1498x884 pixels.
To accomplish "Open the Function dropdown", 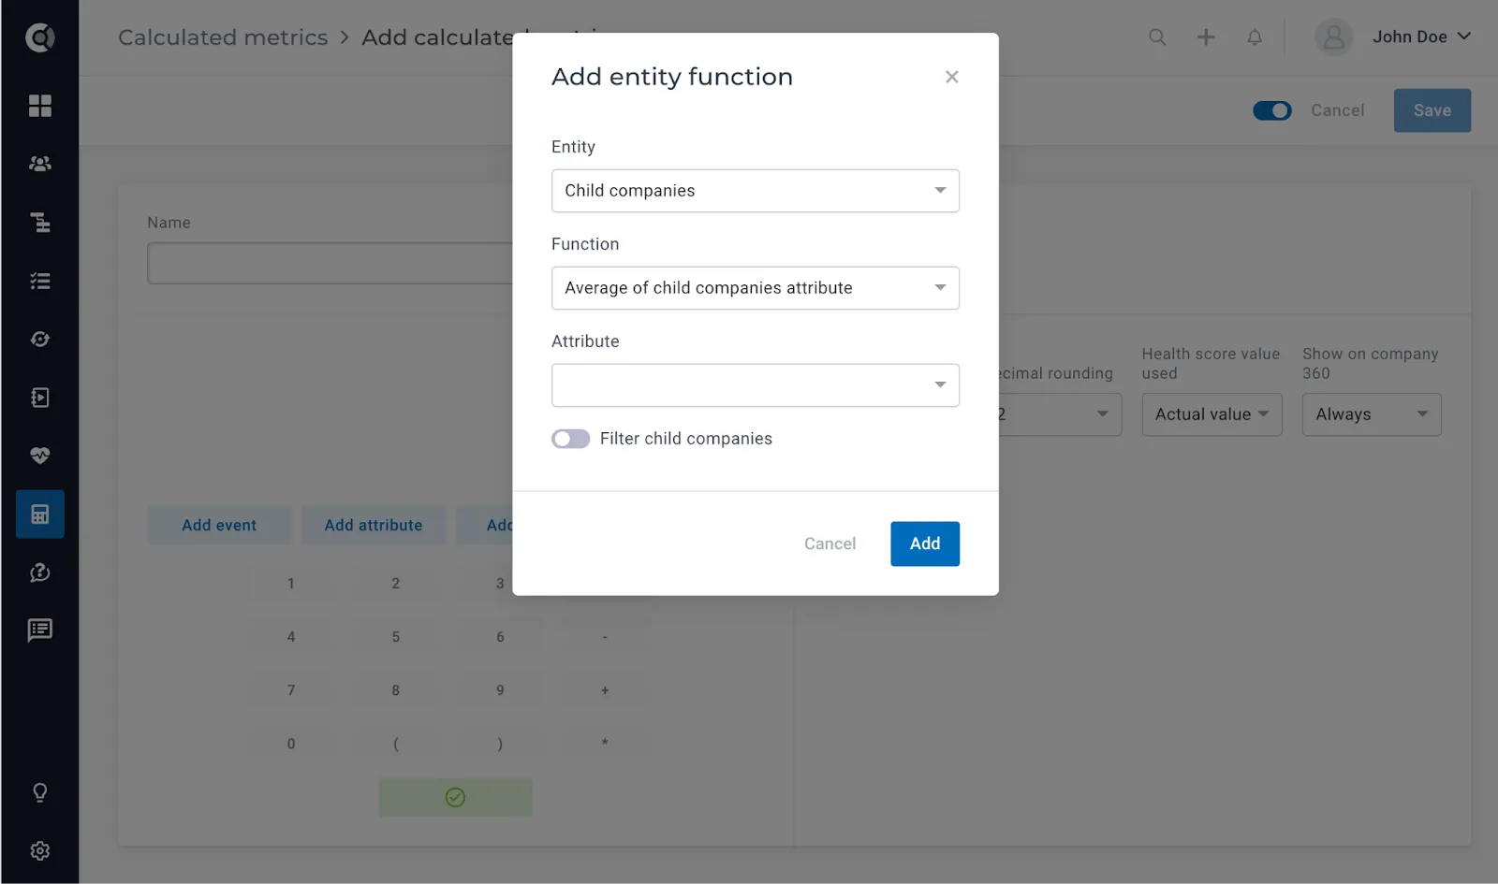I will pos(755,288).
